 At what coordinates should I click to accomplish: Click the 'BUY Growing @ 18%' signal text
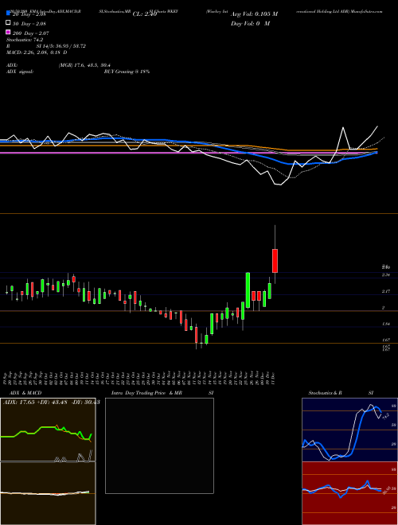tap(127, 72)
